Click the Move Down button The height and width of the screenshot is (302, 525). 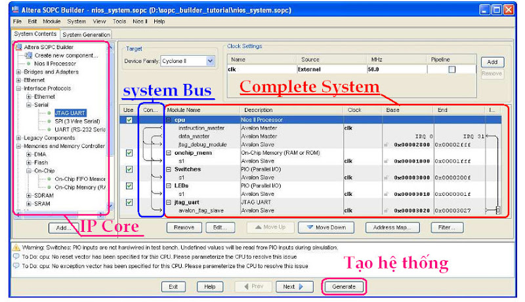pos(326,227)
